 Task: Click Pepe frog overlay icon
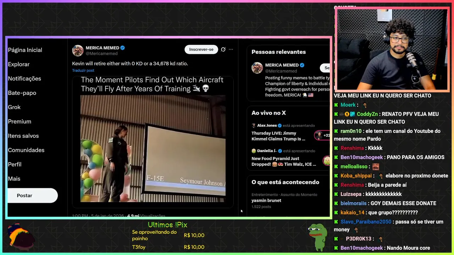point(317,237)
